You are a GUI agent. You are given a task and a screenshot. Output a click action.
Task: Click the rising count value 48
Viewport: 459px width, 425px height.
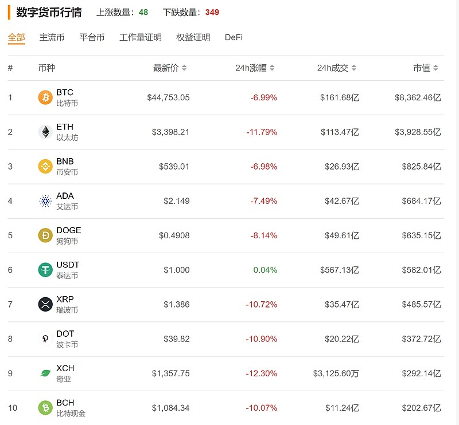143,12
